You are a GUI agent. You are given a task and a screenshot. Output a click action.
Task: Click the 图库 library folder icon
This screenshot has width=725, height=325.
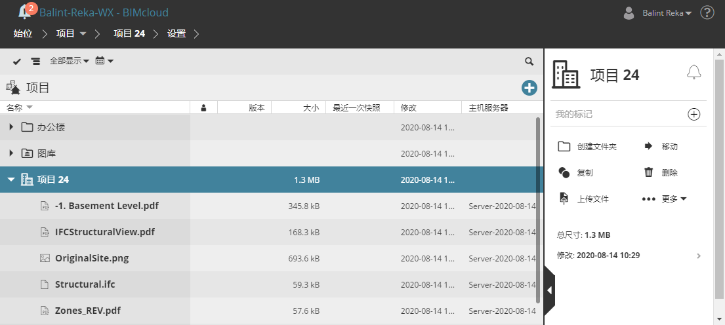click(28, 153)
